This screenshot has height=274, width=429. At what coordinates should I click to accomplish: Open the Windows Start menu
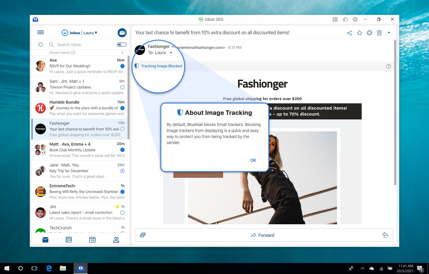7,268
